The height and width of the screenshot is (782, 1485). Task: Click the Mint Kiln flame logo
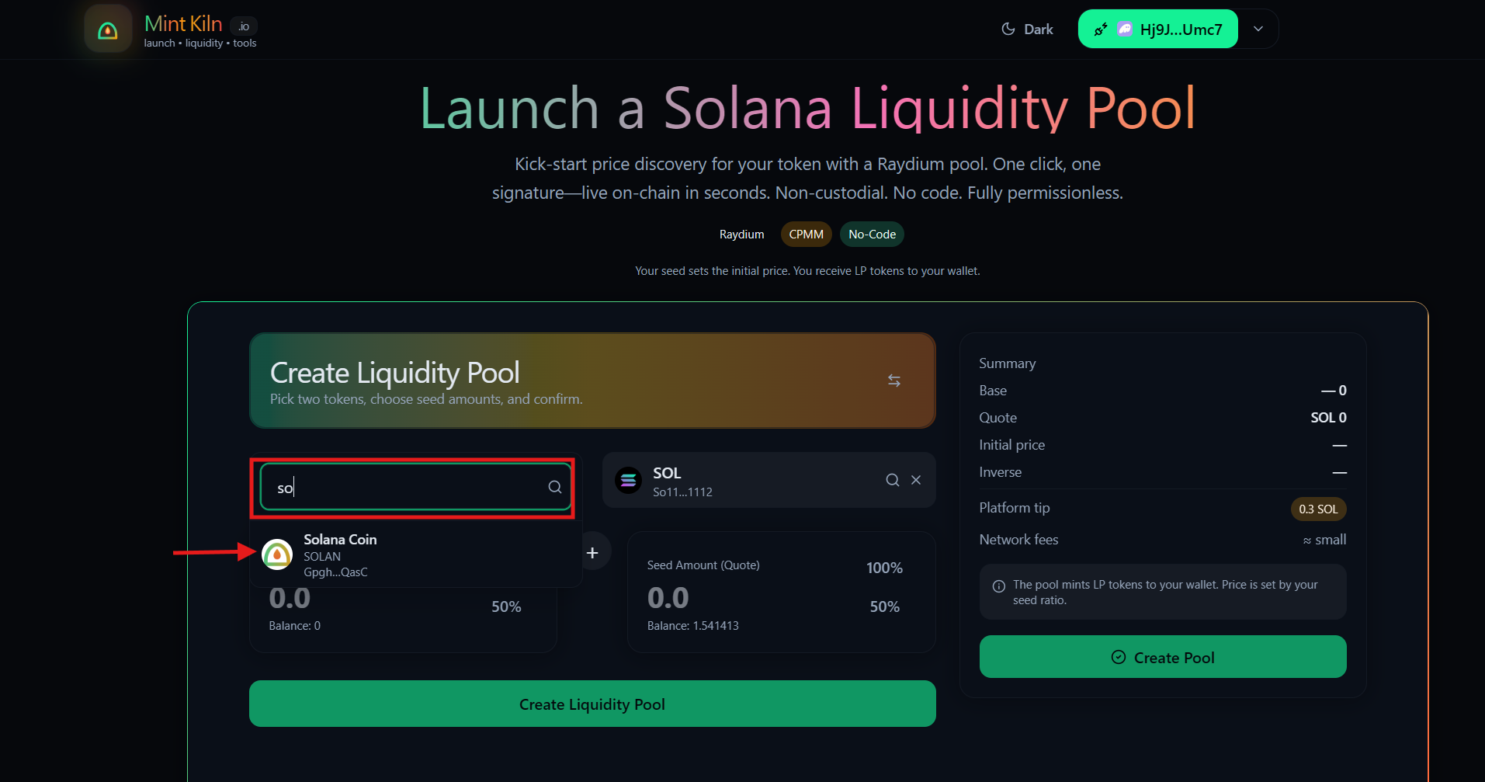point(108,30)
